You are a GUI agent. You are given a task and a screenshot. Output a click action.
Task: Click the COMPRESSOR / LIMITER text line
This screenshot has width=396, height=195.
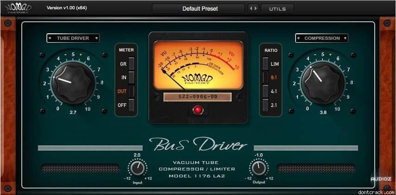197,169
